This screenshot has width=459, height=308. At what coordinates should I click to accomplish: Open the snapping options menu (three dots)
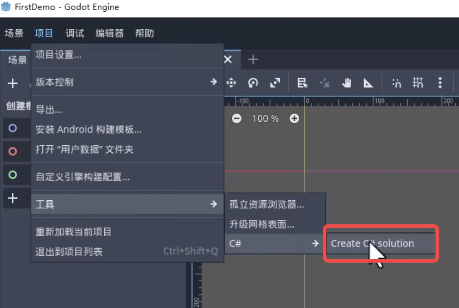point(440,82)
